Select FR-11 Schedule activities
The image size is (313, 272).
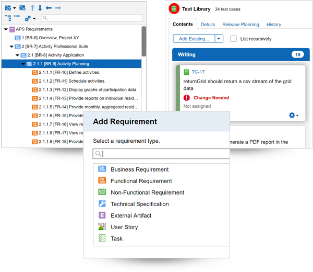coord(72,81)
